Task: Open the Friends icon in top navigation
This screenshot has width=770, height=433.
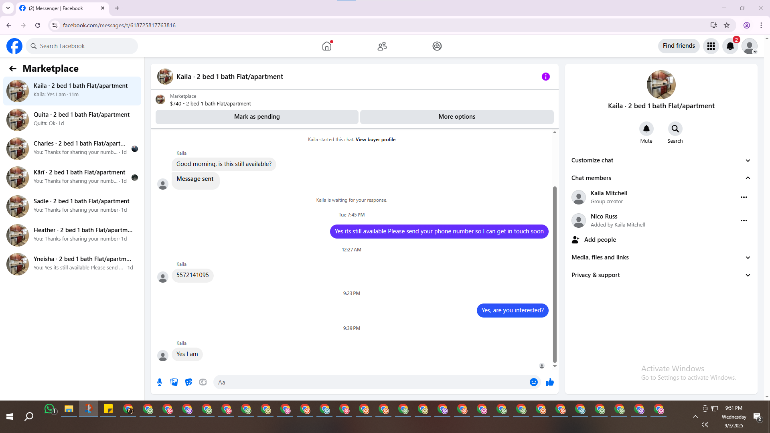Action: click(x=382, y=46)
